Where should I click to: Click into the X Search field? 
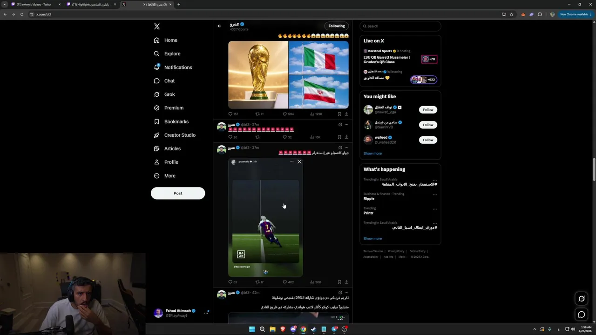click(x=400, y=26)
